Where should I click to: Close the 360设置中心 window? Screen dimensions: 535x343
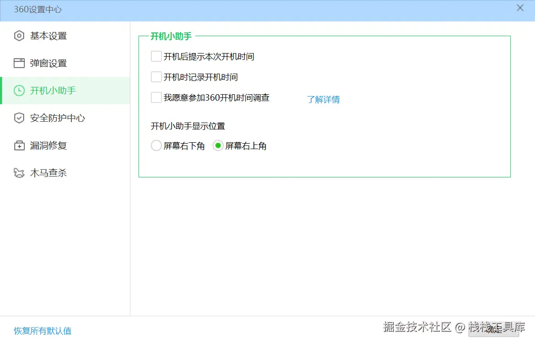(x=520, y=8)
